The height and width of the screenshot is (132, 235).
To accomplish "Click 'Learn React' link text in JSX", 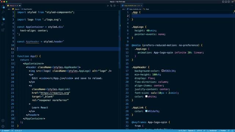I will (40, 107).
